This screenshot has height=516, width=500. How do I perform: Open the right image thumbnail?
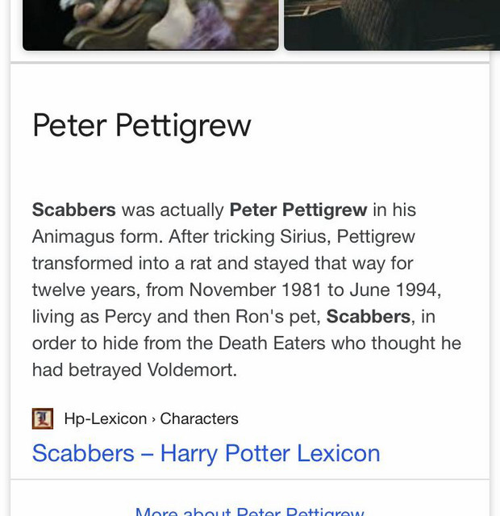tap(392, 24)
